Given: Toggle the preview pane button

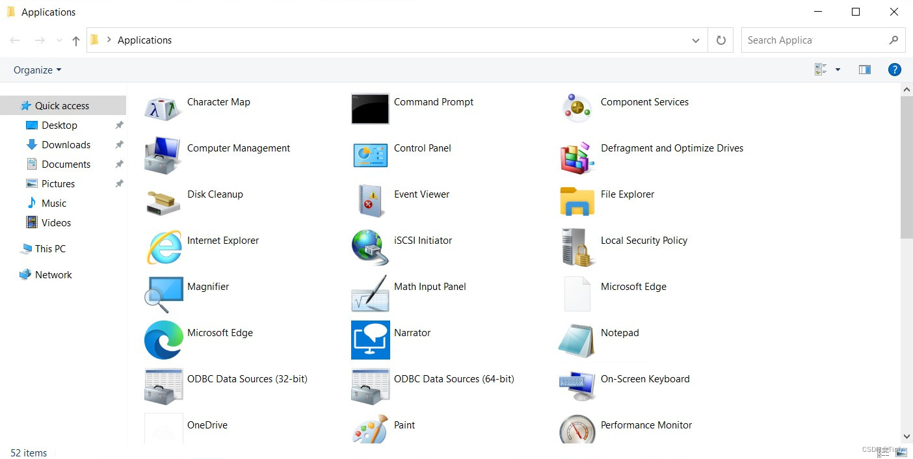Looking at the screenshot, I should (864, 70).
